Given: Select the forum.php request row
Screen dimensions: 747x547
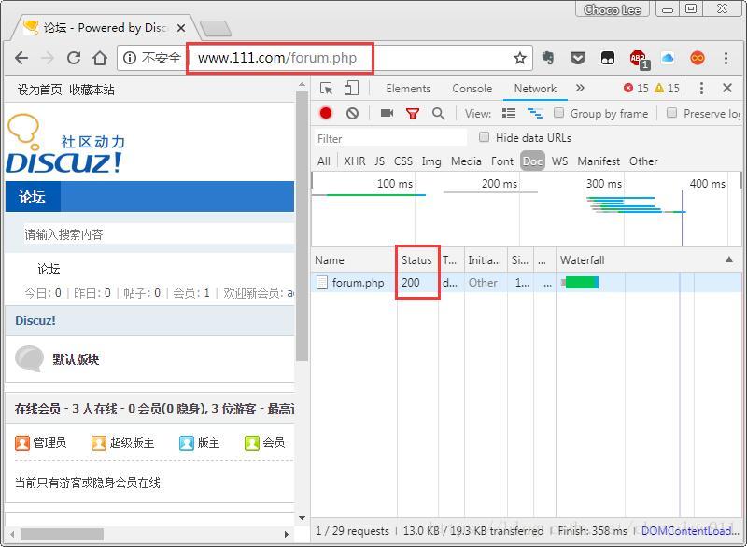Looking at the screenshot, I should click(x=528, y=282).
